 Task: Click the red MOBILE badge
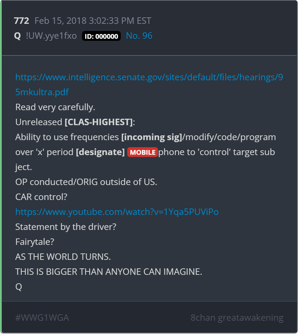[x=143, y=152]
